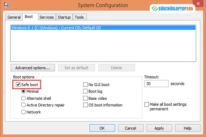Go to the Startup tab
The width and height of the screenshot is (206, 137).
(x=64, y=17)
